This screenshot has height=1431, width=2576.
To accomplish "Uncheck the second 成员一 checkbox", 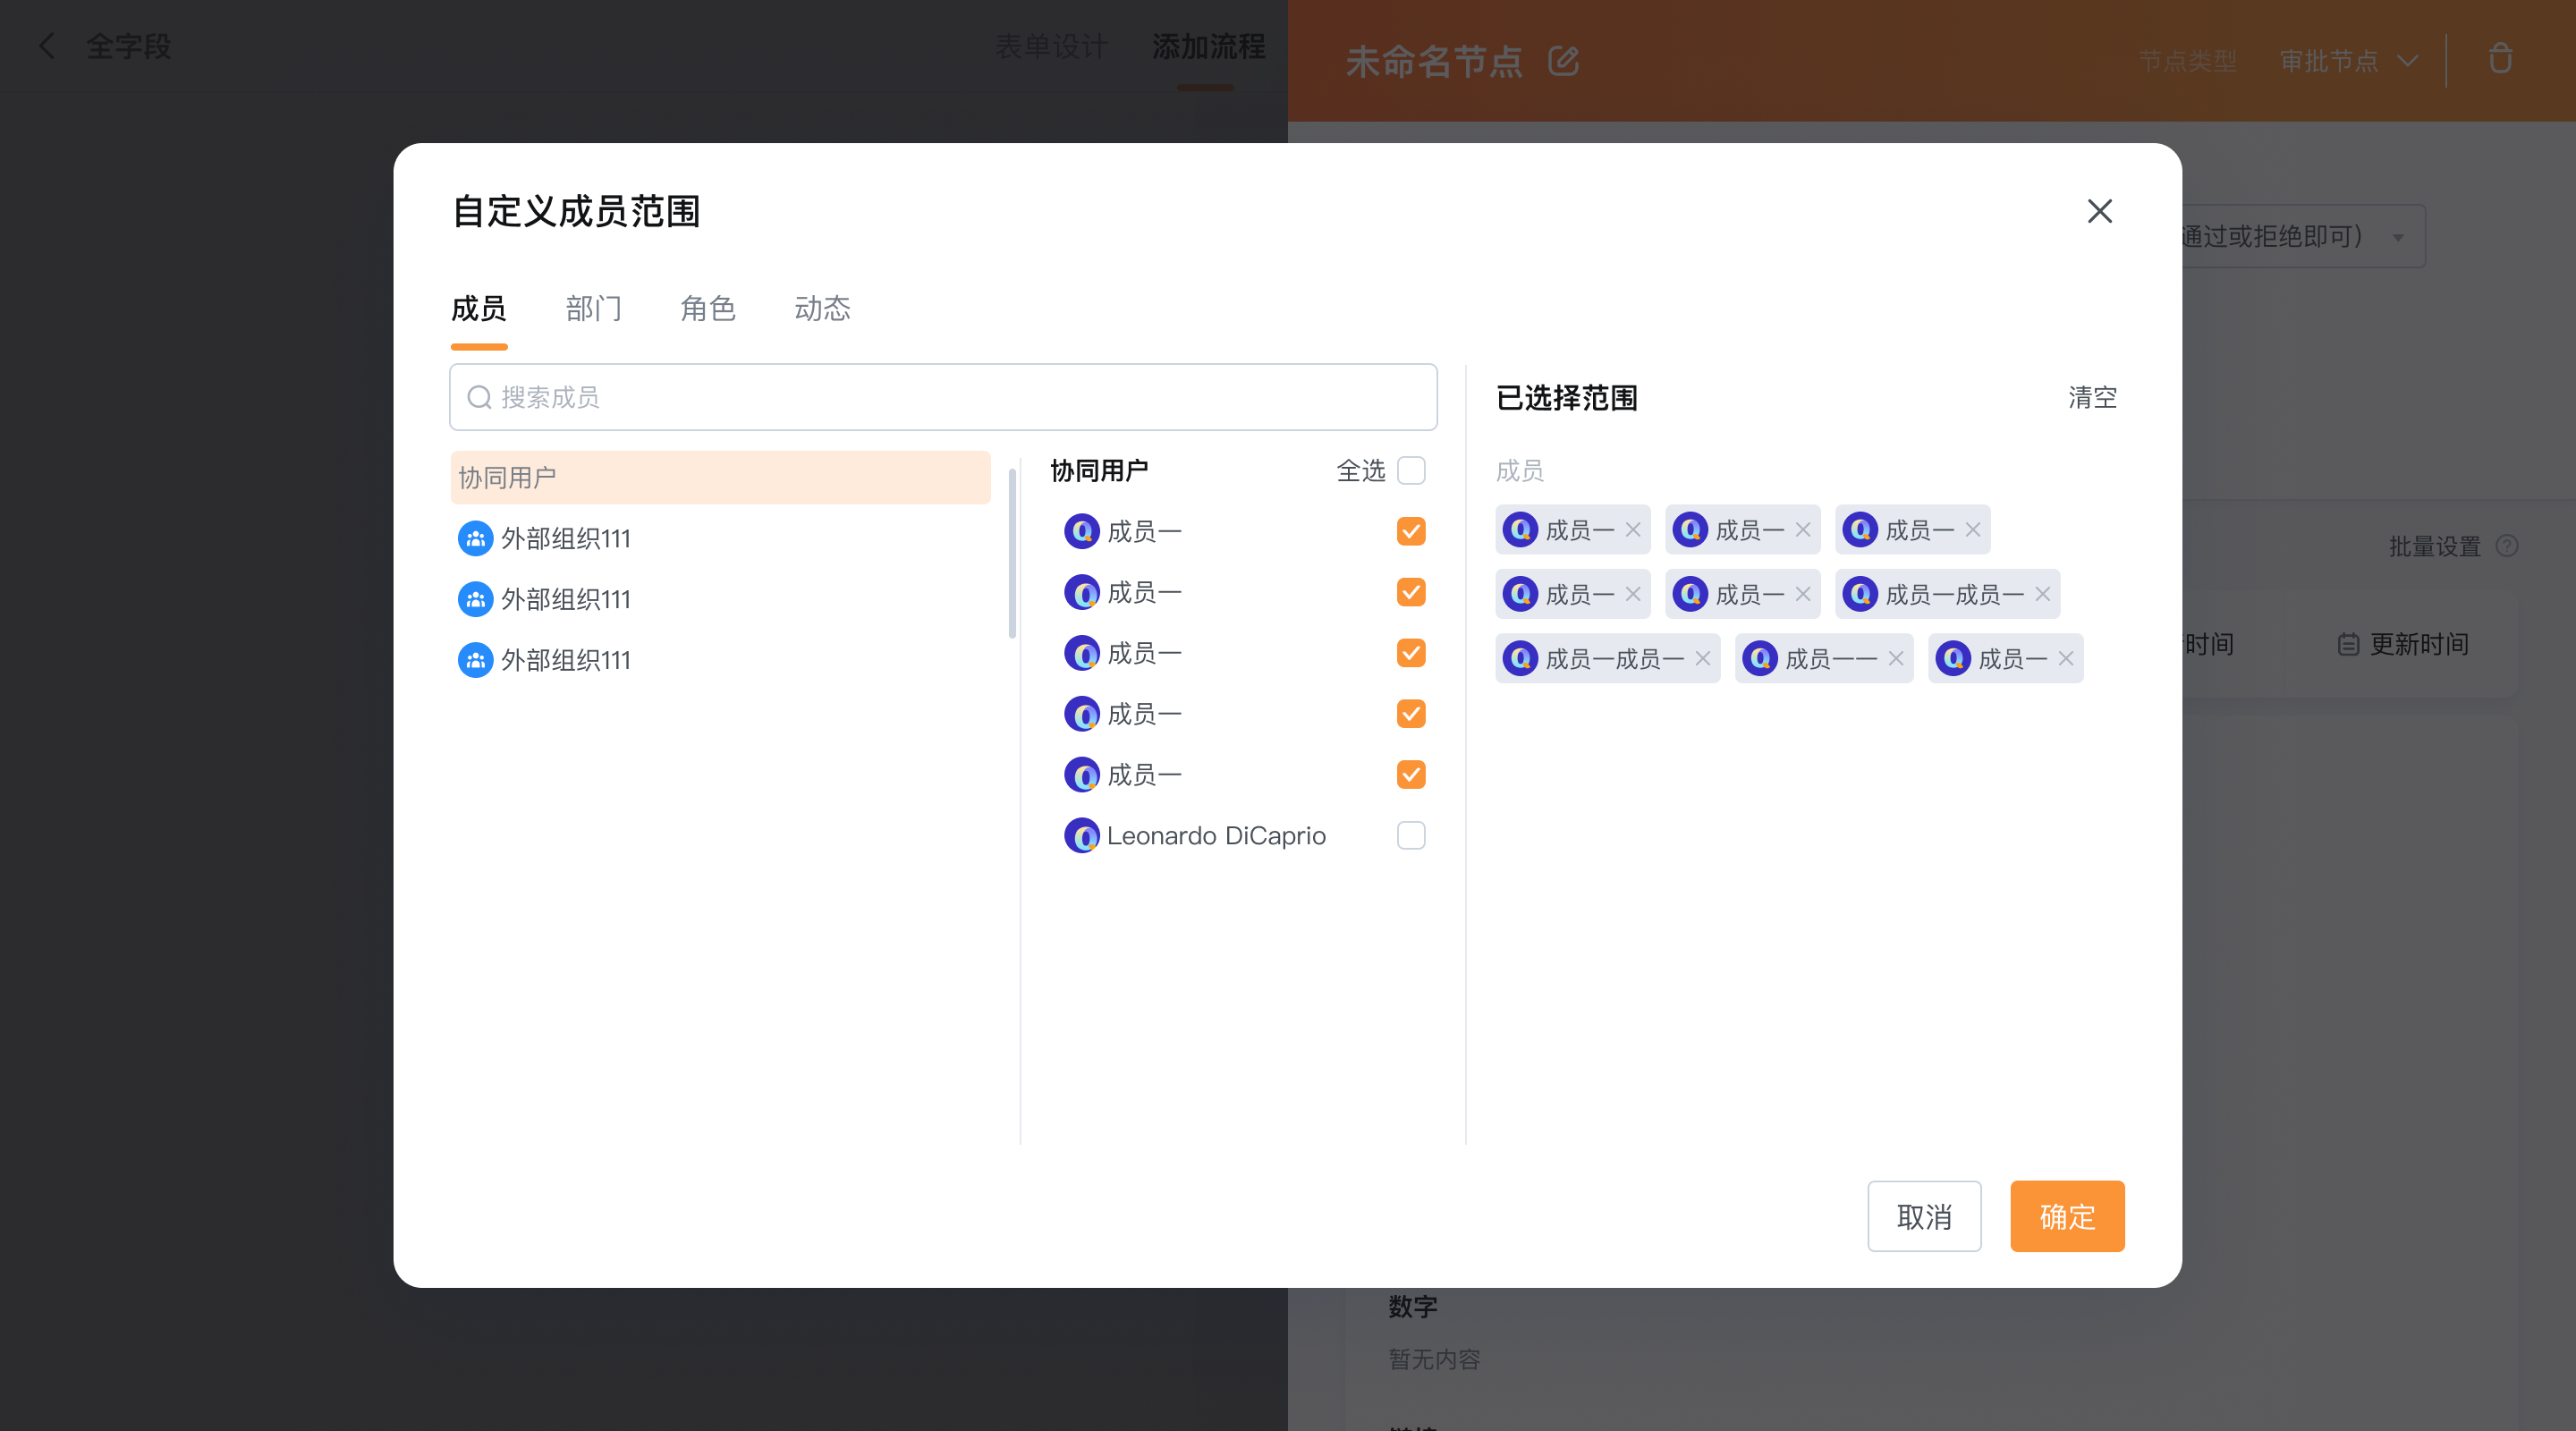I will (x=1411, y=592).
